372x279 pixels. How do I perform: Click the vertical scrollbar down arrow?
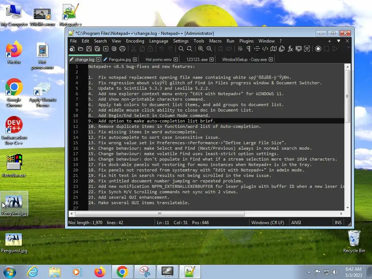click(348, 207)
